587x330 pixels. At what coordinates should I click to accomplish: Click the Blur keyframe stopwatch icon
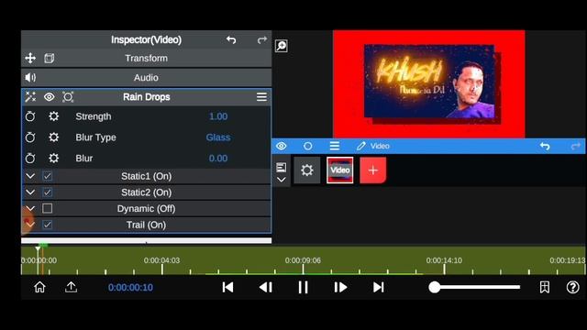30,159
